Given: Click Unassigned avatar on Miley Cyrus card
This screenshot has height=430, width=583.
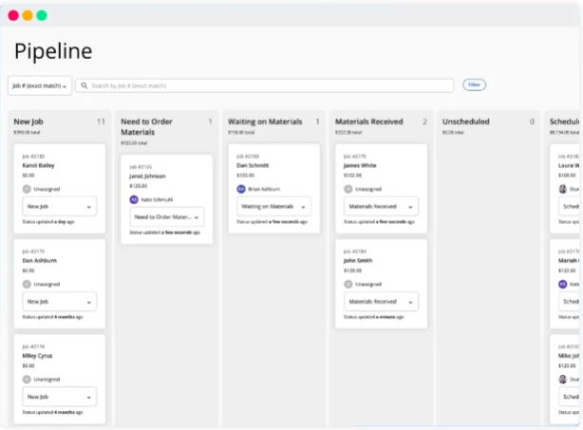Looking at the screenshot, I should [27, 379].
